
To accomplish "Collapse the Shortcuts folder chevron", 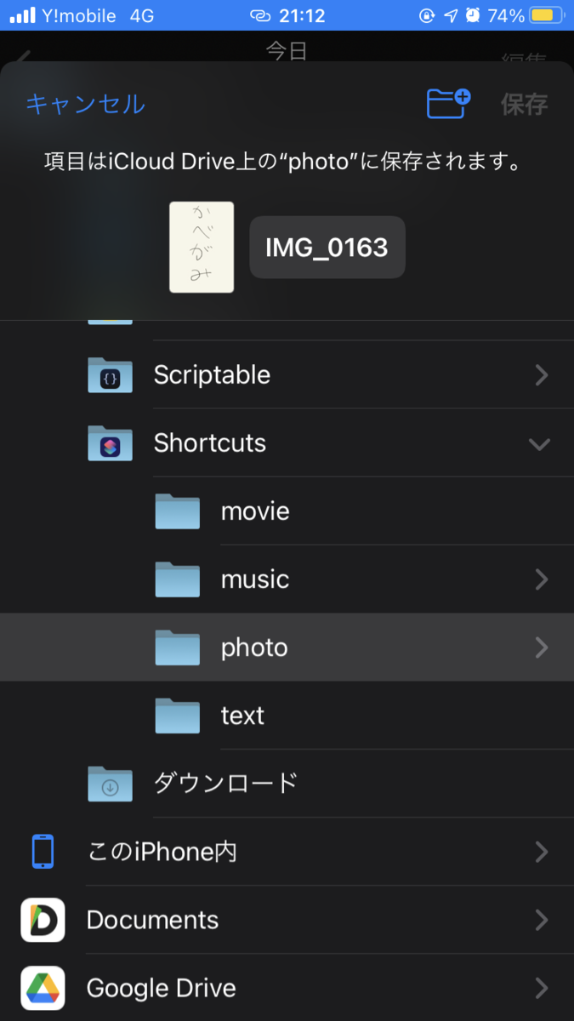I will click(539, 443).
